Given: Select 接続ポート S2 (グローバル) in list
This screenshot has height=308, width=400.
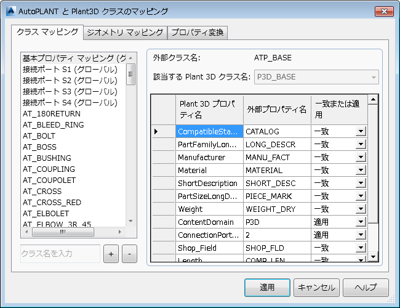Looking at the screenshot, I should (74, 81).
